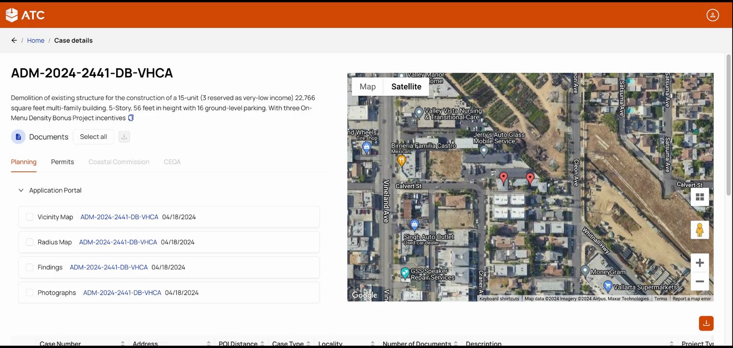
Task: Click the Select all documents button
Action: pyautogui.click(x=93, y=137)
